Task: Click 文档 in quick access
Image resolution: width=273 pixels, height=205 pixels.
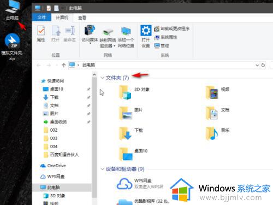Action: 51,106
